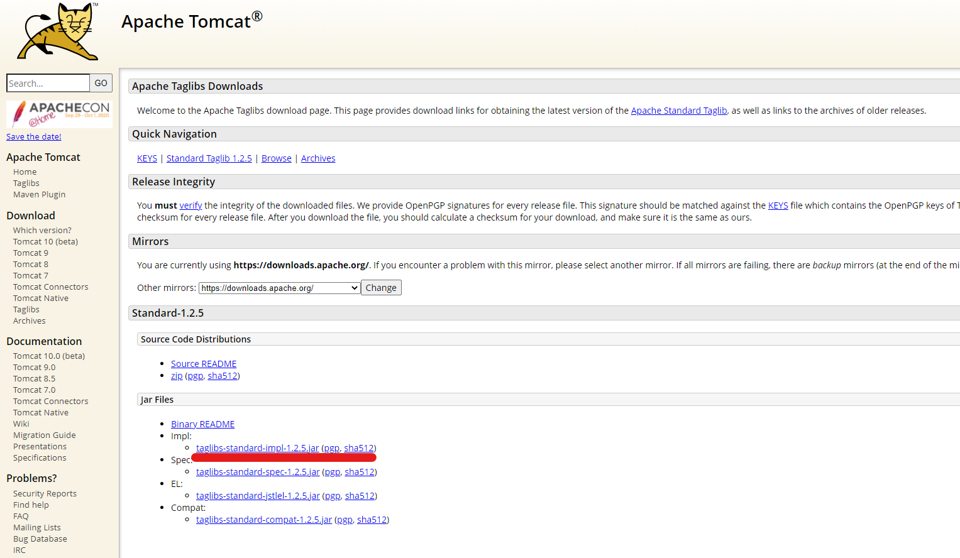Screen dimensions: 960x558
Task: Open Tomcat 7 download link
Action: pyautogui.click(x=31, y=275)
